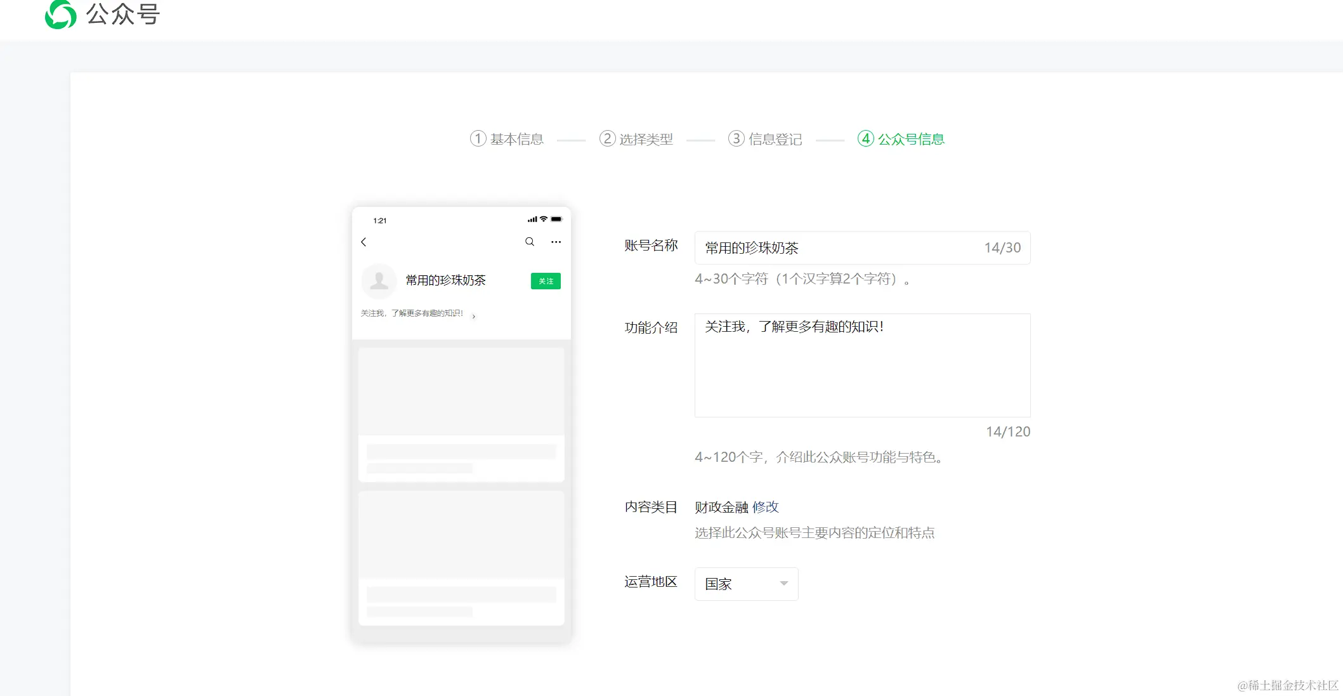Image resolution: width=1343 pixels, height=696 pixels.
Task: Click account name 常用的珍珠奶茶 in phone preview
Action: pyautogui.click(x=445, y=280)
